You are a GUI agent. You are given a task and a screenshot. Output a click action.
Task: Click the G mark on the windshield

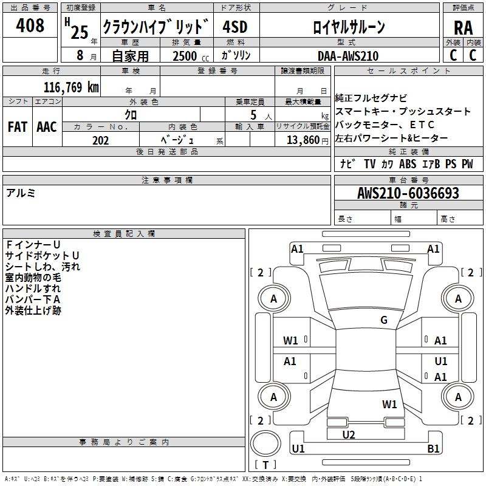(x=383, y=320)
